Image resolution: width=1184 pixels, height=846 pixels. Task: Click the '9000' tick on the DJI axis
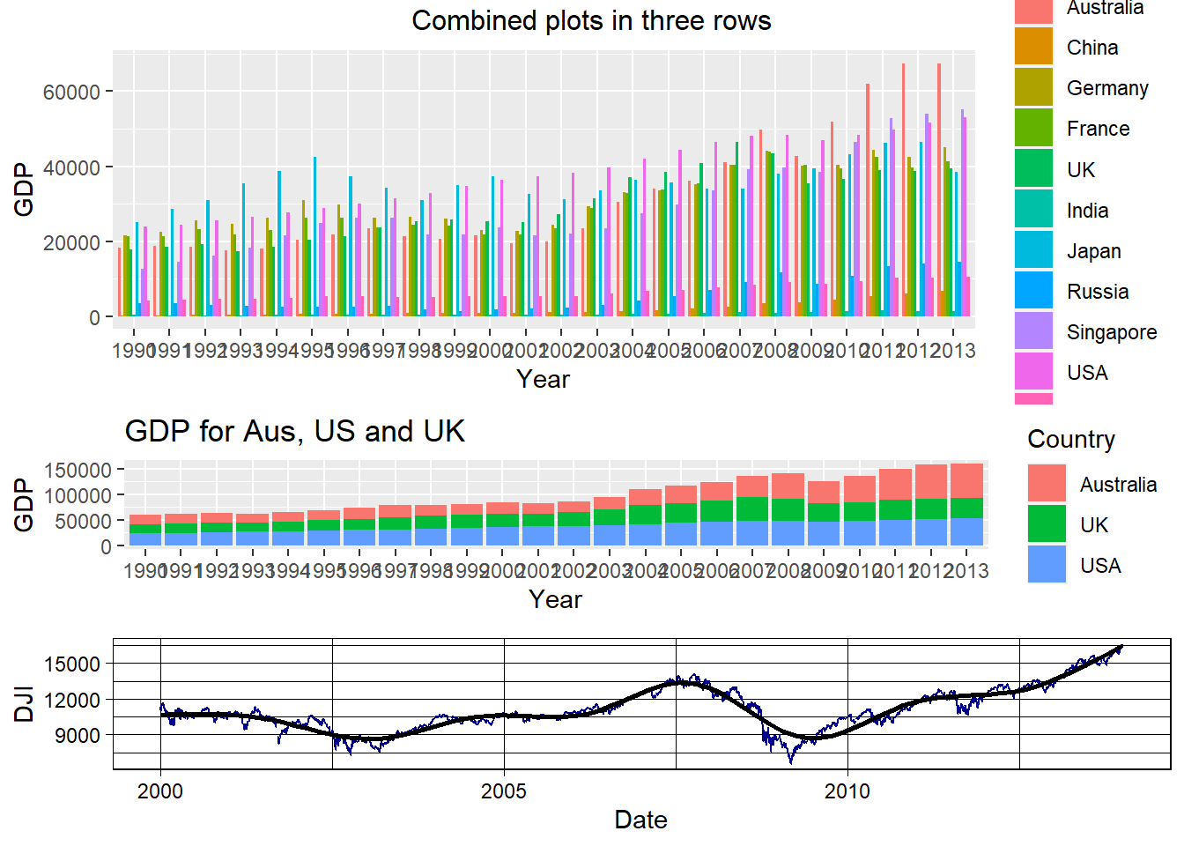(78, 735)
